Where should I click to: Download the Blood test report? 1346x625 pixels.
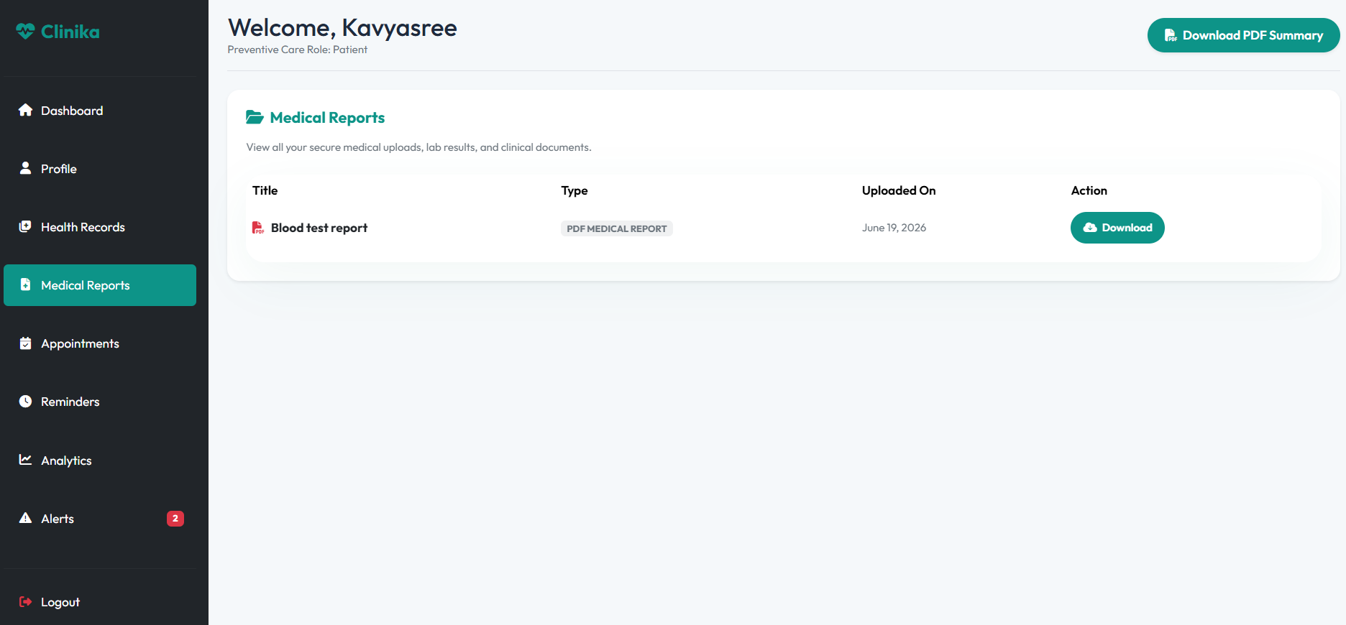click(x=1117, y=228)
